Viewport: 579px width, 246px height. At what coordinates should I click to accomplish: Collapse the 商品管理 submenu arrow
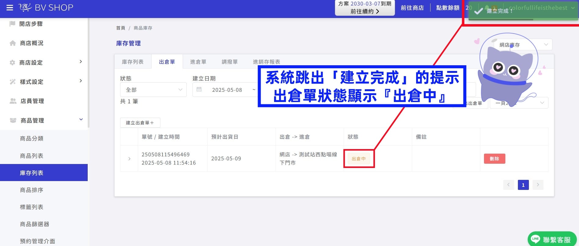[81, 119]
